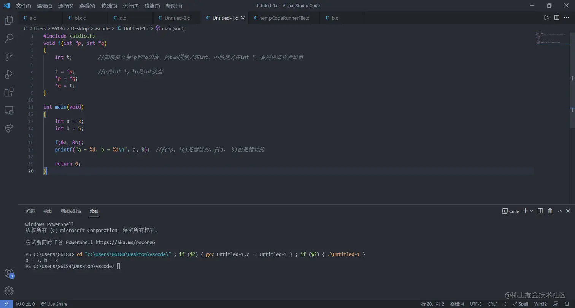Viewport: 575px width, 308px height.
Task: Go to line via 行 20, 列 2 indicator
Action: [433, 304]
